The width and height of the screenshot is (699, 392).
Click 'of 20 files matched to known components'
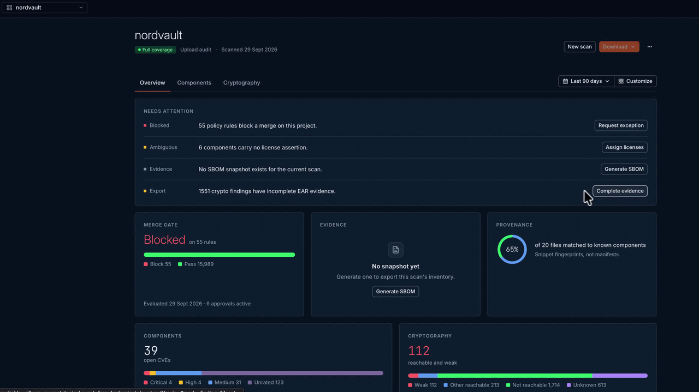590,245
